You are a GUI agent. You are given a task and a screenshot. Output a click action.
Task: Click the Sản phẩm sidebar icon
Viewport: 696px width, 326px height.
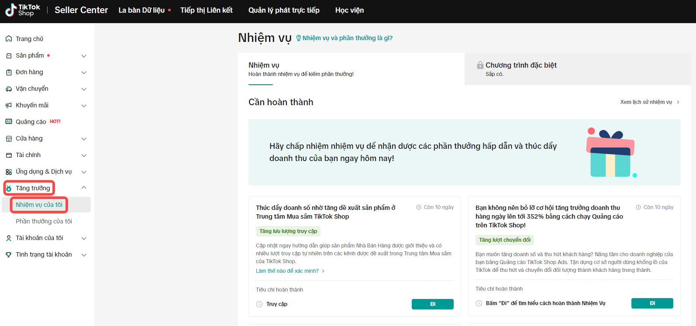pos(9,55)
